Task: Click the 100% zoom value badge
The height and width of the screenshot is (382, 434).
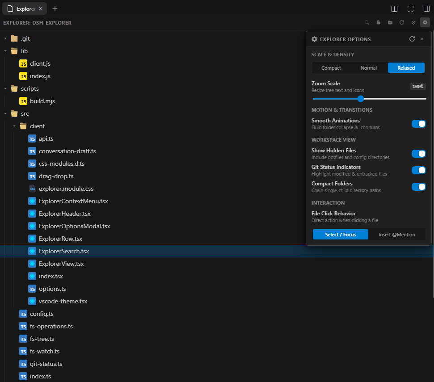Action: tap(417, 86)
